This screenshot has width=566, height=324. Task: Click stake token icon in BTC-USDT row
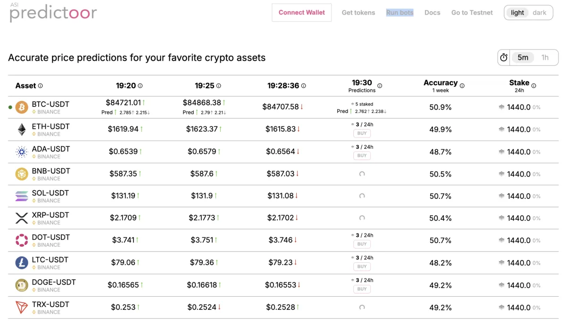[501, 107]
